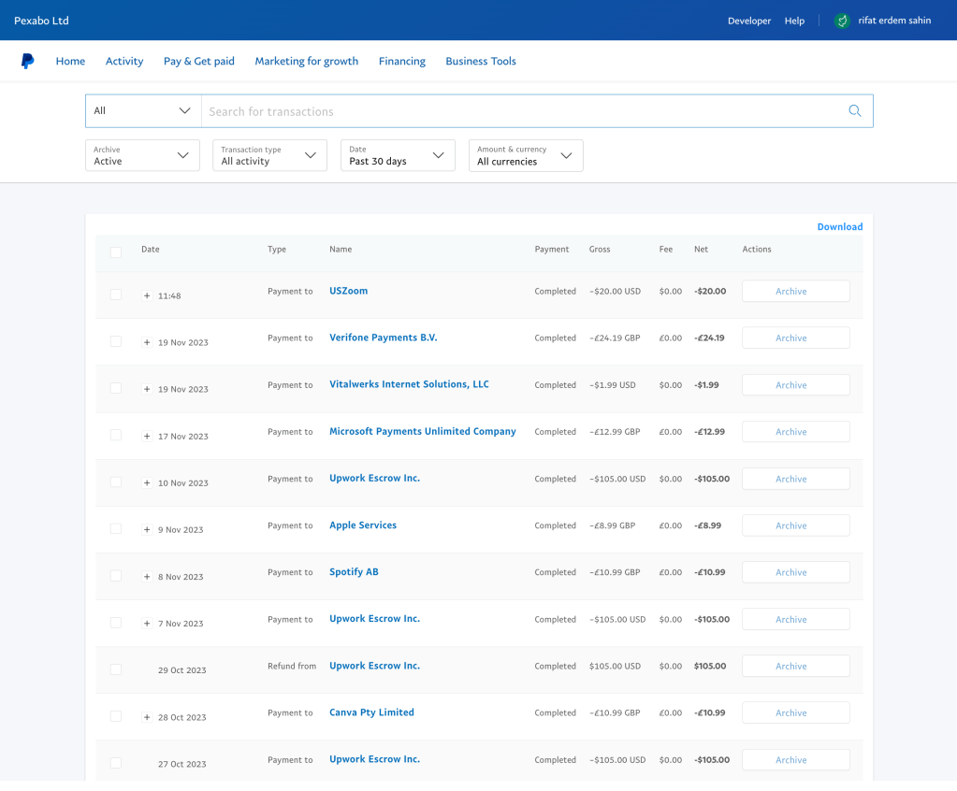Open the All search category dropdown

[x=143, y=111]
